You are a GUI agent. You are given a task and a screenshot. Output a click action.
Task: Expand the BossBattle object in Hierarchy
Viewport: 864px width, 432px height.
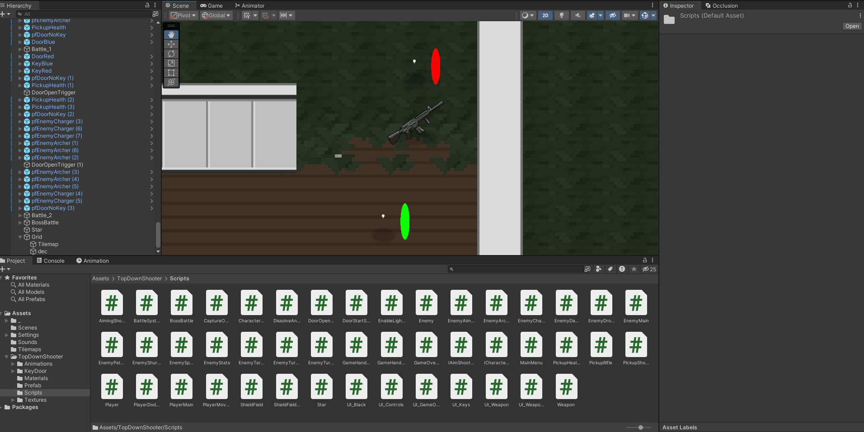coord(20,223)
